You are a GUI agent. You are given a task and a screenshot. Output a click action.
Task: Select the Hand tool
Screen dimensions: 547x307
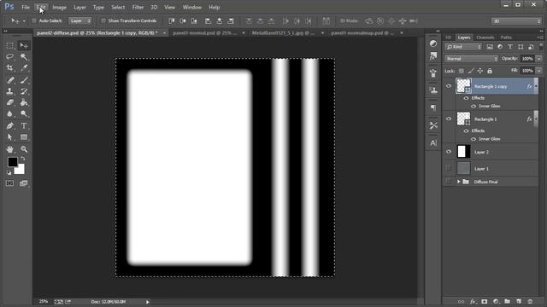click(x=9, y=149)
